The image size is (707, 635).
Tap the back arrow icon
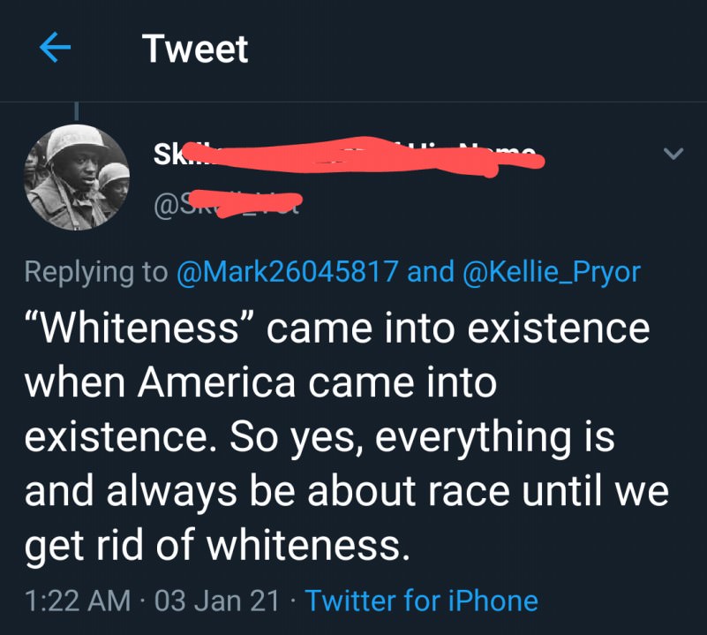[55, 49]
